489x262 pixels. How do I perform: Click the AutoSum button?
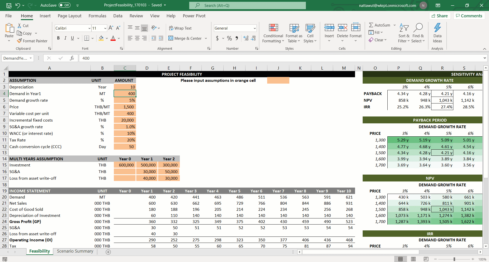(379, 25)
